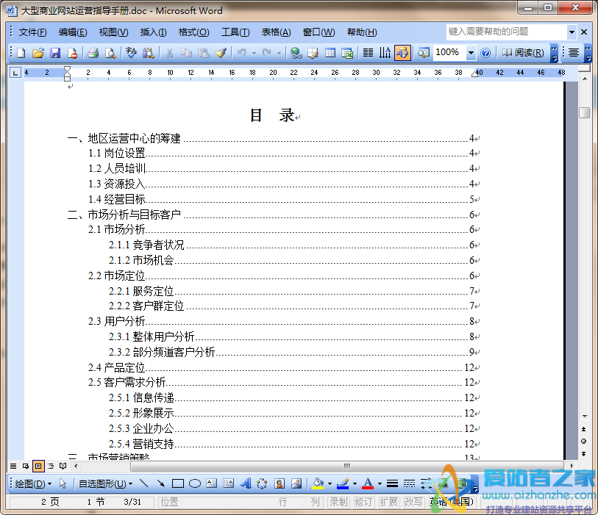The width and height of the screenshot is (598, 515).
Task: Open the 插入 menu
Action: pos(152,32)
